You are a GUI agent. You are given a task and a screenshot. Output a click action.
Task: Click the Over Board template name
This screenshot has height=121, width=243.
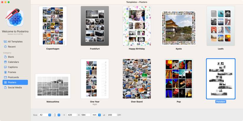pyautogui.click(x=137, y=102)
